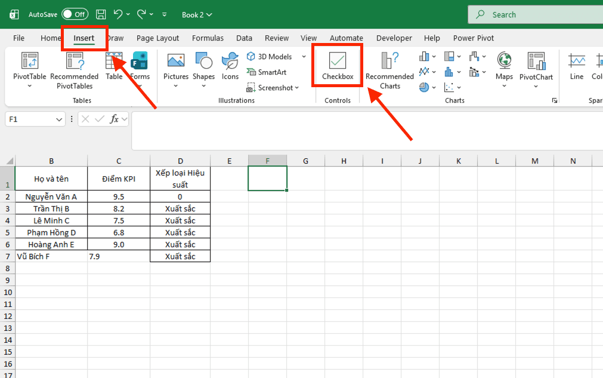Open the Excel app icon menu
Image resolution: width=603 pixels, height=378 pixels.
click(x=14, y=14)
